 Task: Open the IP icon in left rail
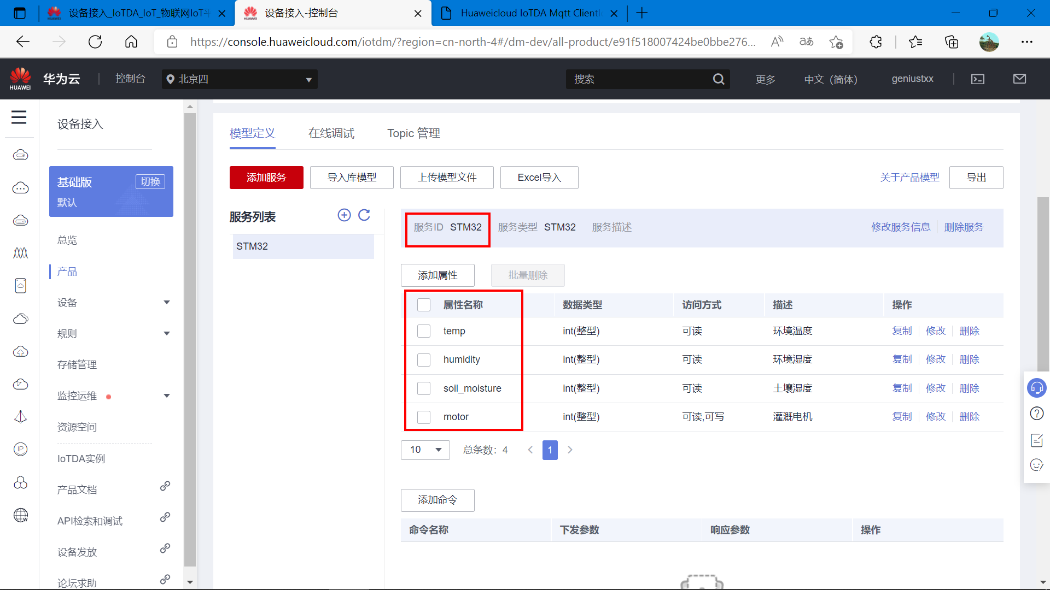point(21,449)
